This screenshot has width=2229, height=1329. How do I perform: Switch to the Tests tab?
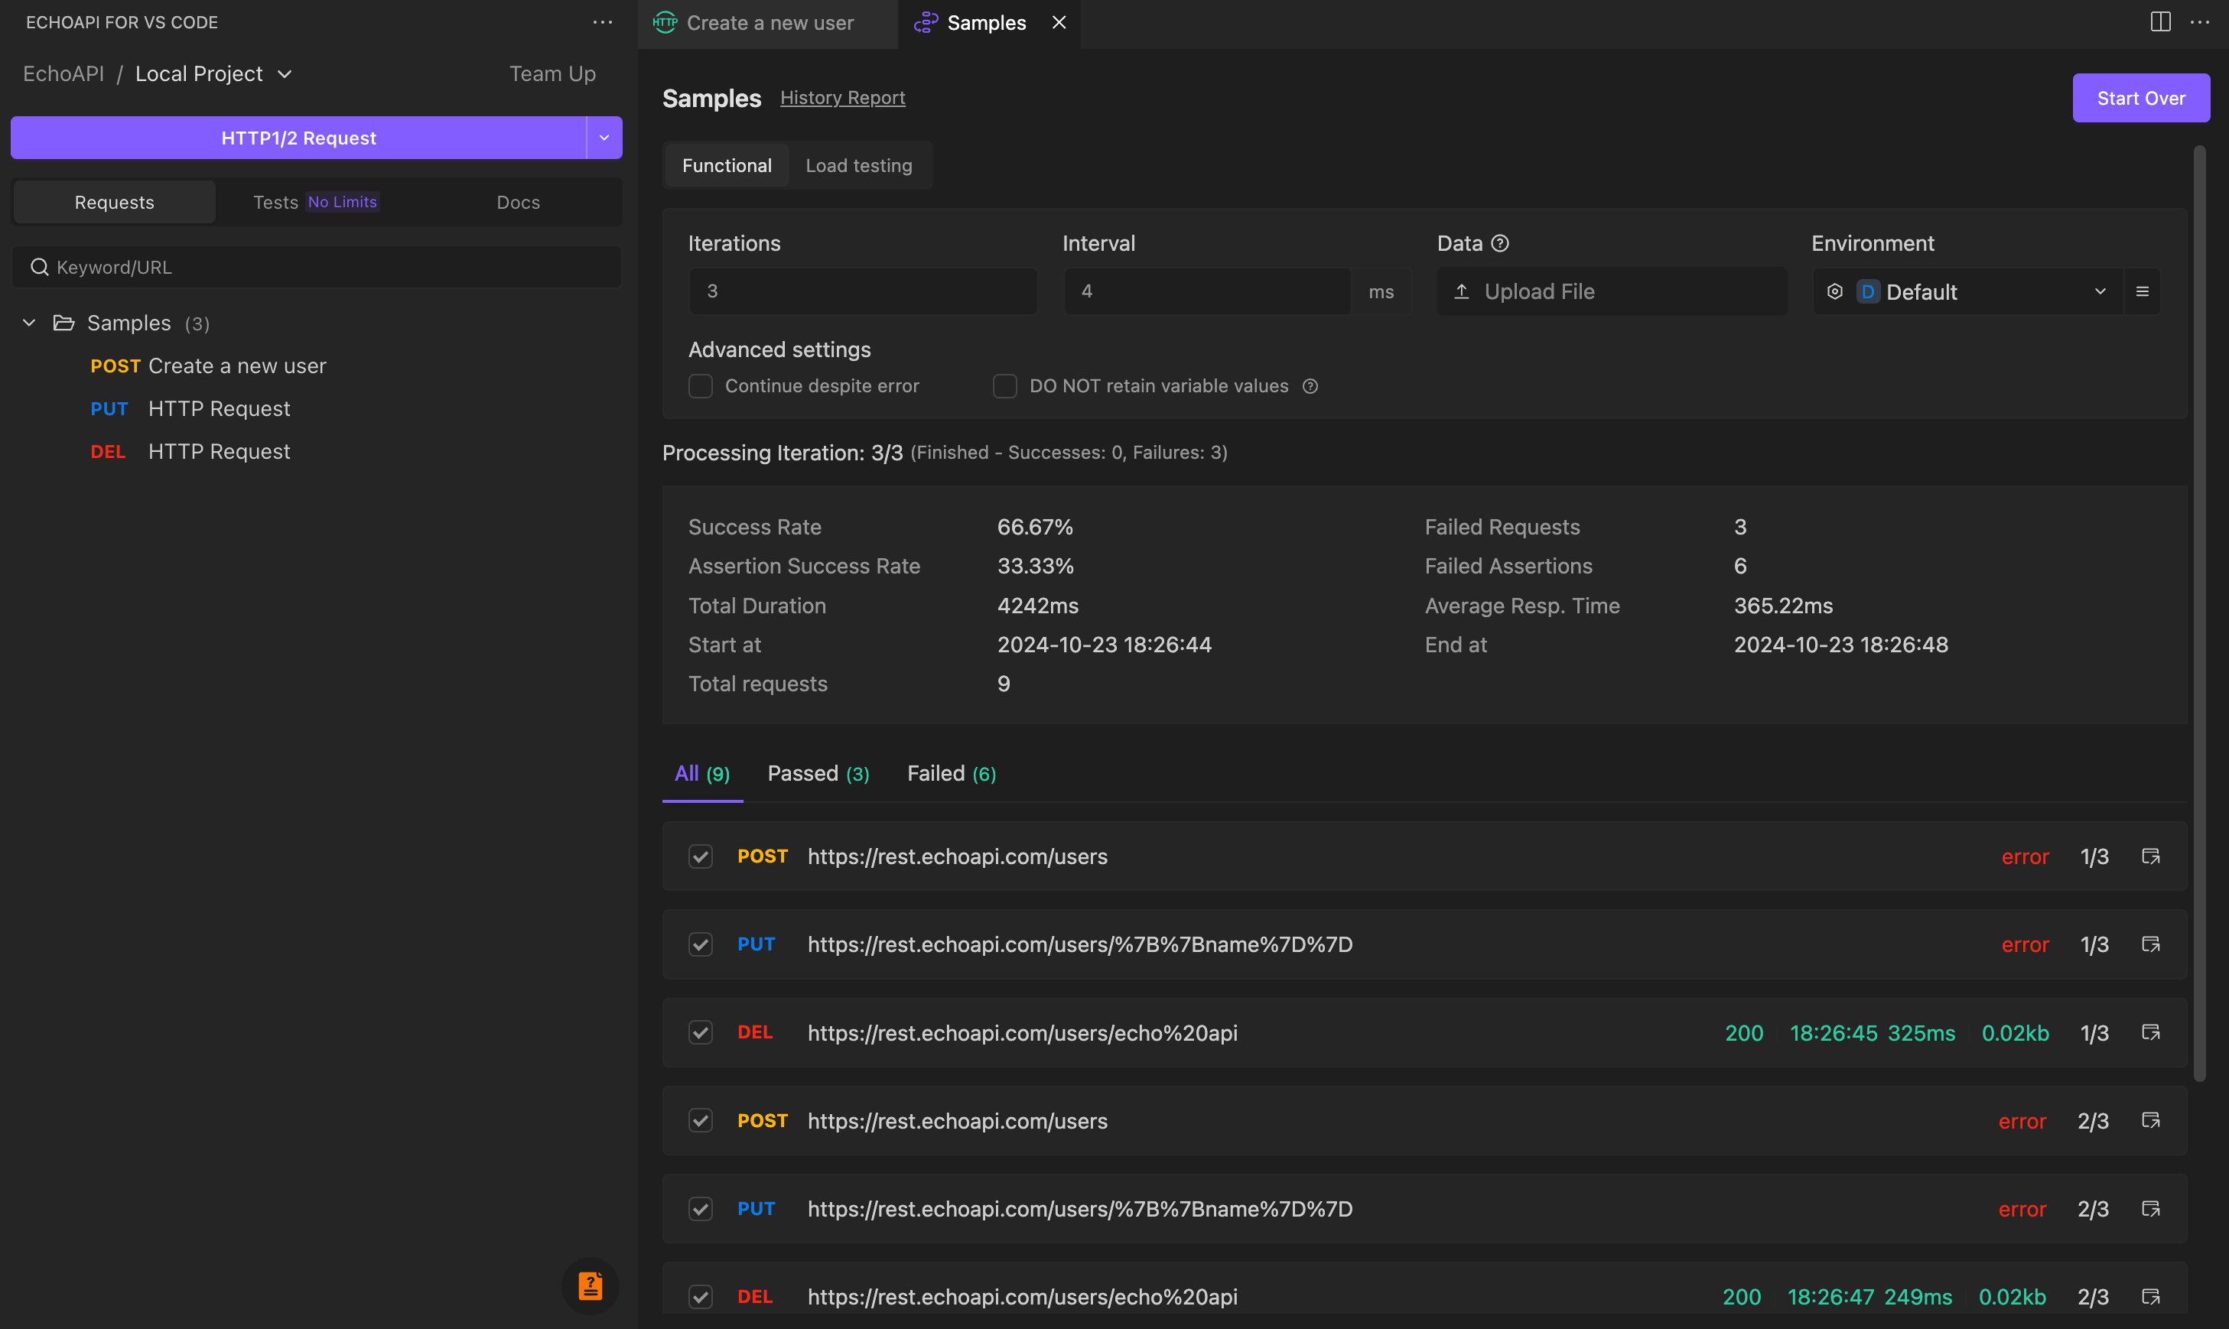click(315, 203)
